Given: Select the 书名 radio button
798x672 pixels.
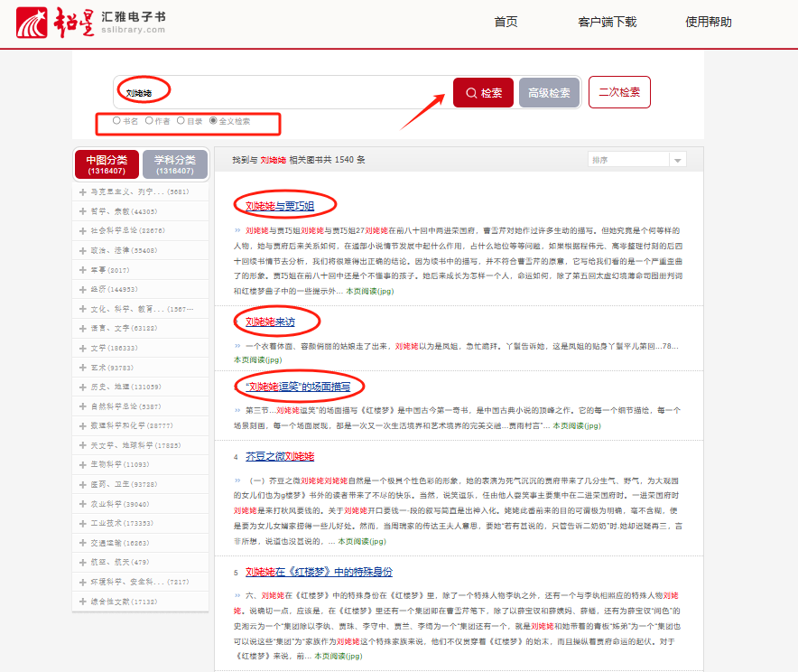Looking at the screenshot, I should coord(116,120).
